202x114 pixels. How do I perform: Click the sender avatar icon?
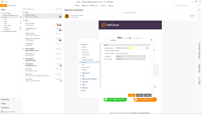(67, 16)
